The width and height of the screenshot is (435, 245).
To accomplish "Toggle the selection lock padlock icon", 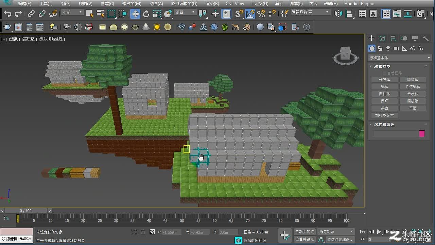I will tap(143, 232).
